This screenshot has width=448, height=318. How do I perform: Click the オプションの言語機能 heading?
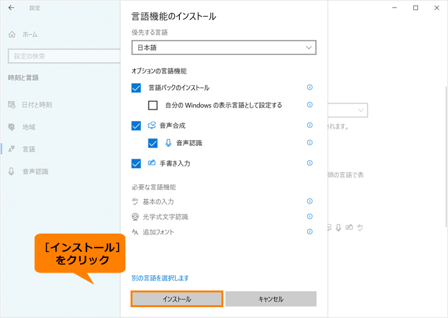pos(159,71)
